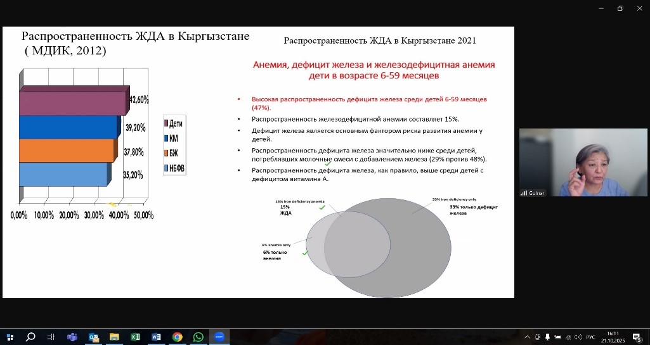This screenshot has width=650, height=345.
Task: Click the microphone tray icon
Action: (x=548, y=337)
